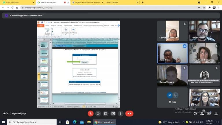Open File Explorer from the taskbar
This screenshot has width=222, height=125.
89,122
